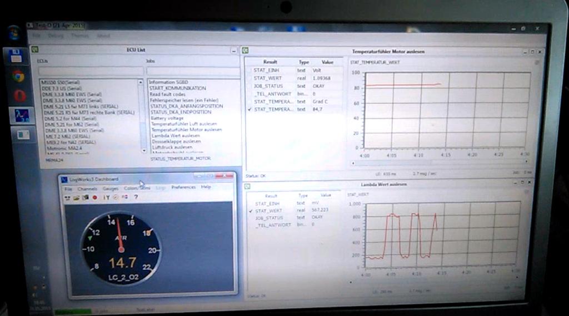Viewport: 569px width, 316px height.
Task: Toggle STAT_WERT checkbox in Lambda Wert panel
Action: point(251,211)
